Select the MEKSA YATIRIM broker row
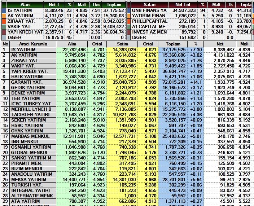Viewport: 254px width, 206px height. pos(127,180)
